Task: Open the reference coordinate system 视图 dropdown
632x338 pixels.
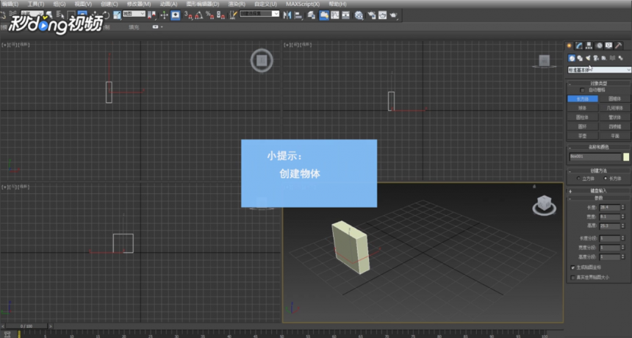Action: (x=134, y=14)
